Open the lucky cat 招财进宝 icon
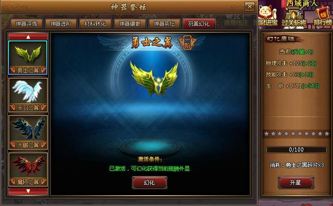Image resolution: width=333 pixels, height=206 pixels. pos(268,15)
